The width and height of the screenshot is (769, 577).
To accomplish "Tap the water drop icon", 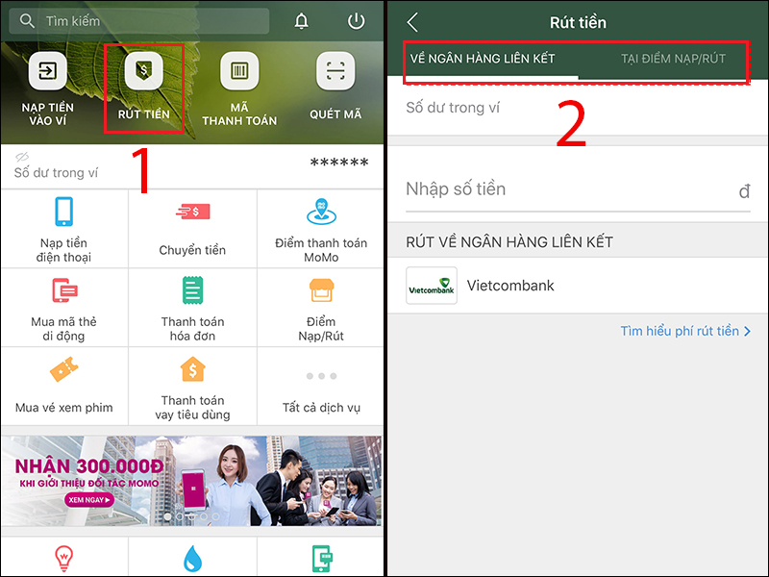I will 193,560.
